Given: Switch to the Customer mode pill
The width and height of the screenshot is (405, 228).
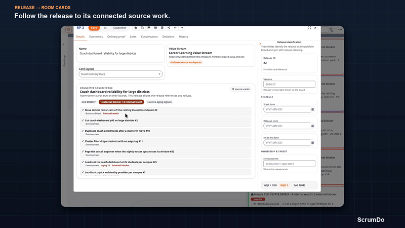Looking at the screenshot, I should pos(119,28).
